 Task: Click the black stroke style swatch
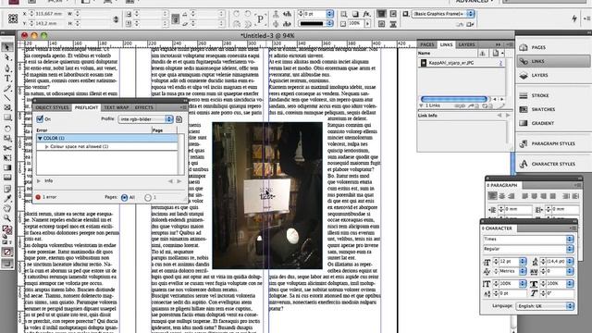click(311, 23)
